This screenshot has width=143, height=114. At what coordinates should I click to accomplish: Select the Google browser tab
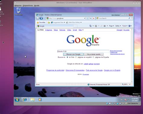[x=55, y=26]
